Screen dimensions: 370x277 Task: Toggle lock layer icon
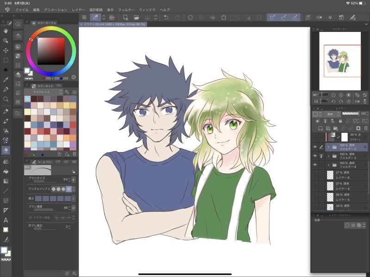340,121
